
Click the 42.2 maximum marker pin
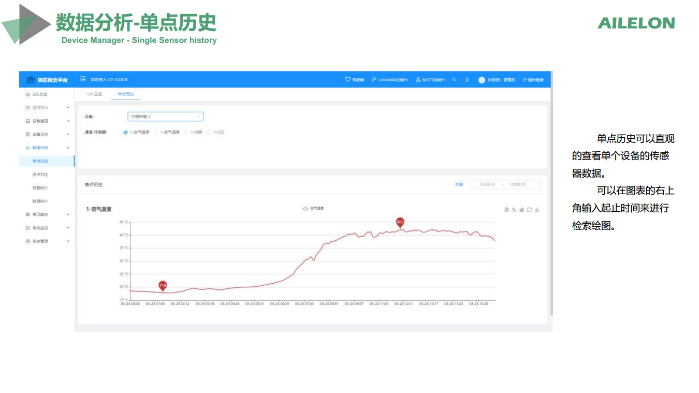[x=400, y=223]
